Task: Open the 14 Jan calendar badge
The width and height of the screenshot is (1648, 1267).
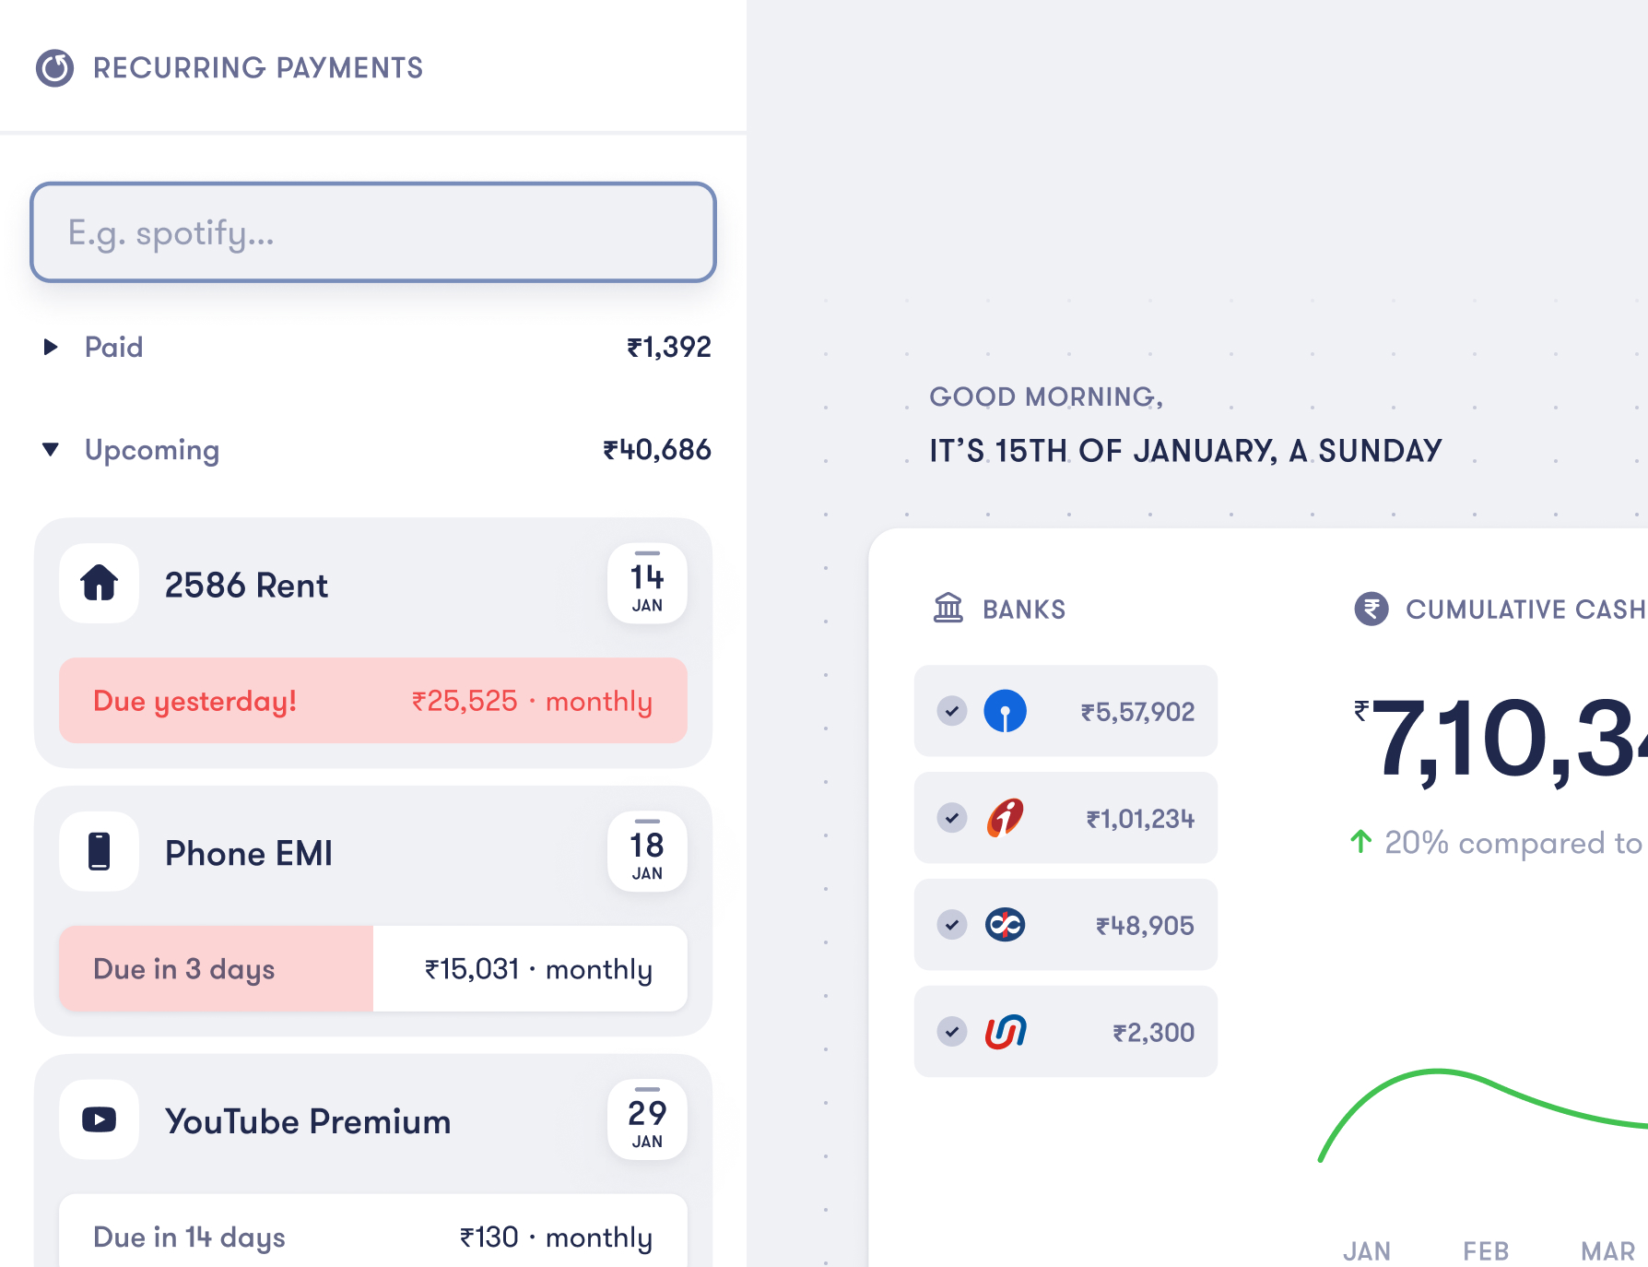Action: (x=647, y=584)
